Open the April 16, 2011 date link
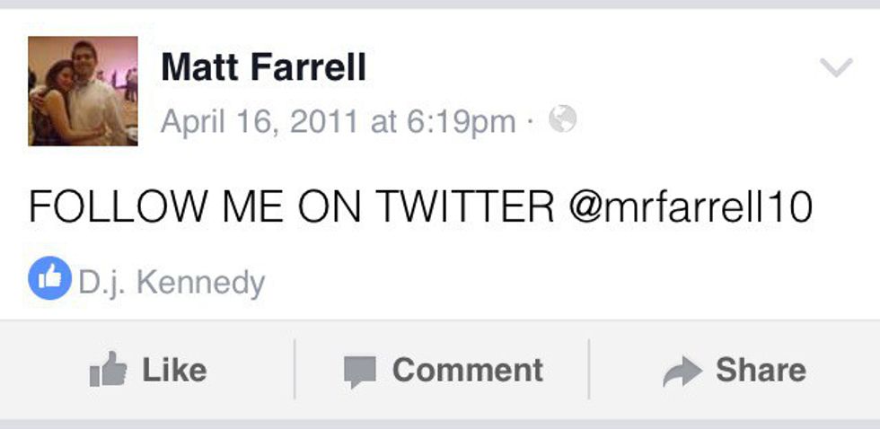 [x=261, y=120]
